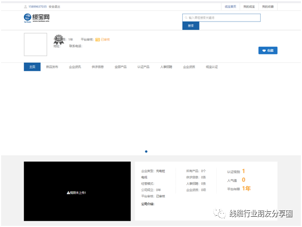Click the heart icon on the 收藏 button
302x227 pixels.
pos(264,50)
